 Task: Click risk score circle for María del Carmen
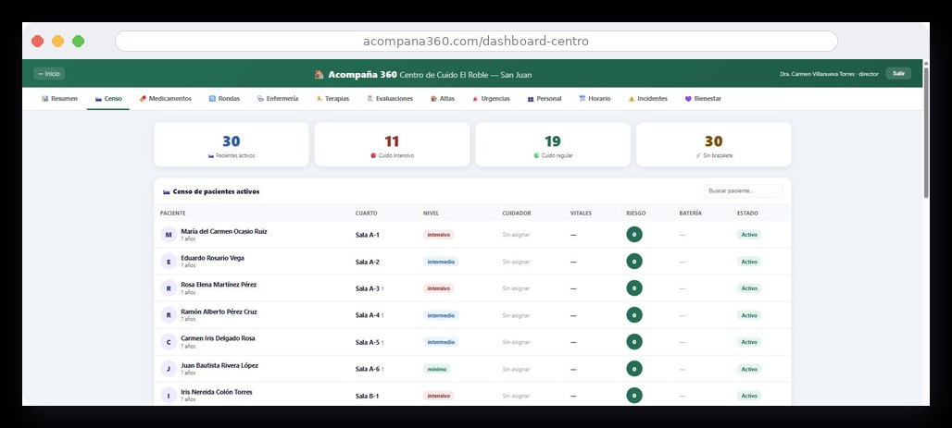(x=633, y=235)
